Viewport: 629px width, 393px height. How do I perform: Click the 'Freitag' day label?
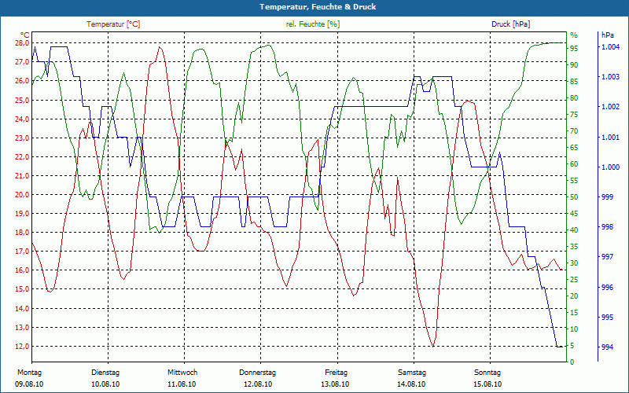pyautogui.click(x=337, y=373)
